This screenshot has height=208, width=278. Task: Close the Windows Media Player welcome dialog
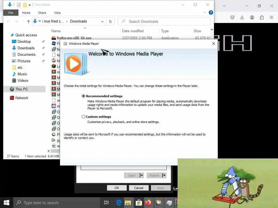pos(213,44)
